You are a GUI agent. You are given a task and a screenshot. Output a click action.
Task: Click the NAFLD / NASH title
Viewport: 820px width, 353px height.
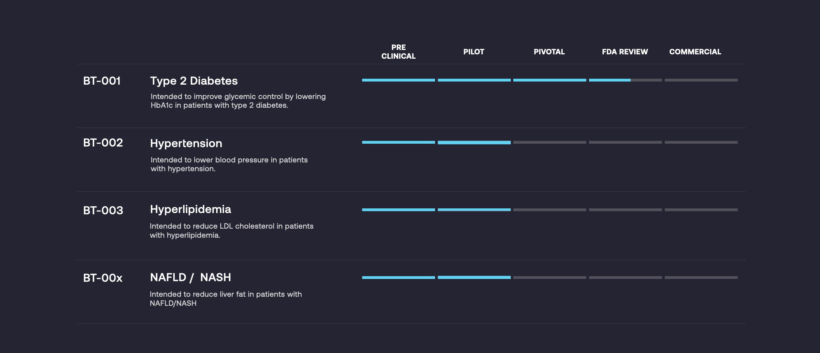[190, 277]
